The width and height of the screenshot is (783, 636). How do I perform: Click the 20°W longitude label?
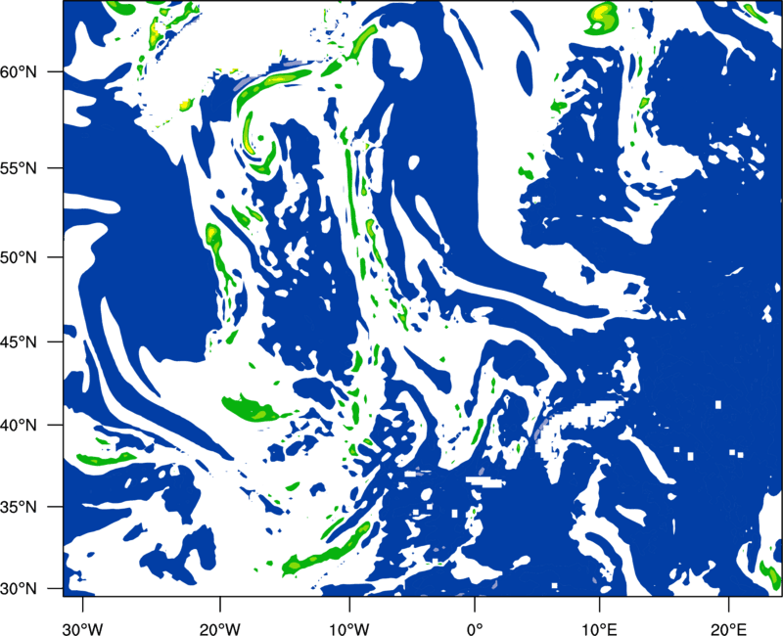219,628
